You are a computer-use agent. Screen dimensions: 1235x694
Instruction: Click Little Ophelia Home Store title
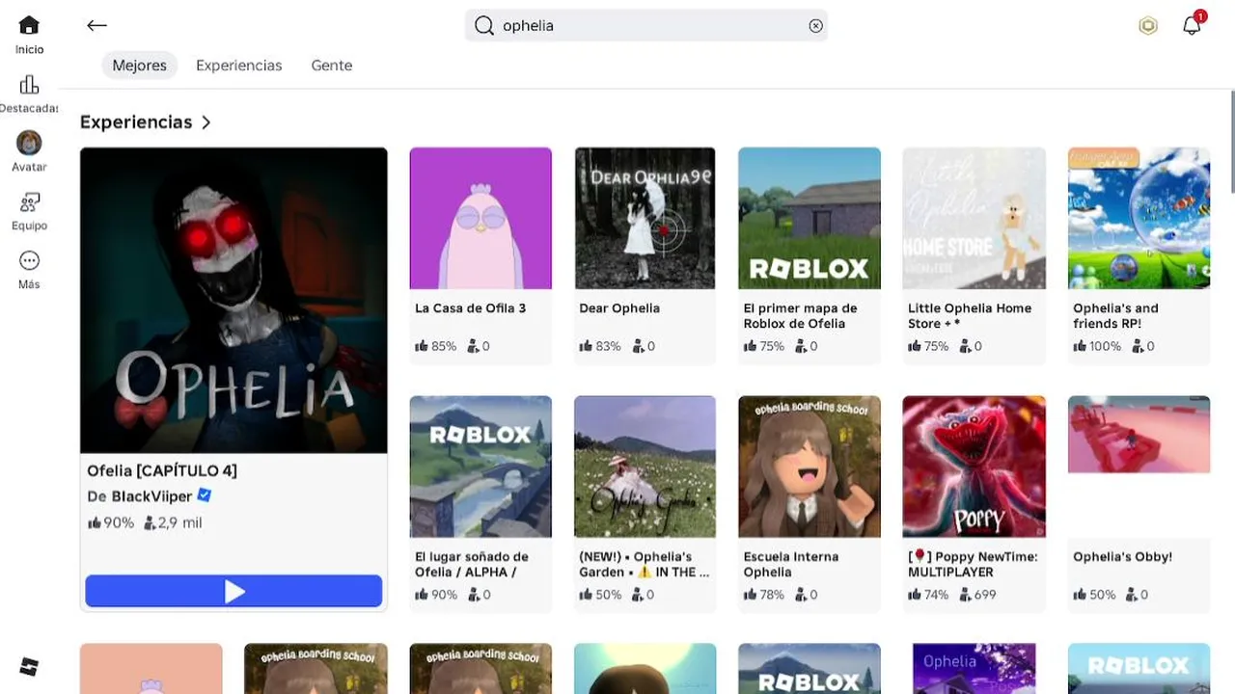click(x=970, y=316)
